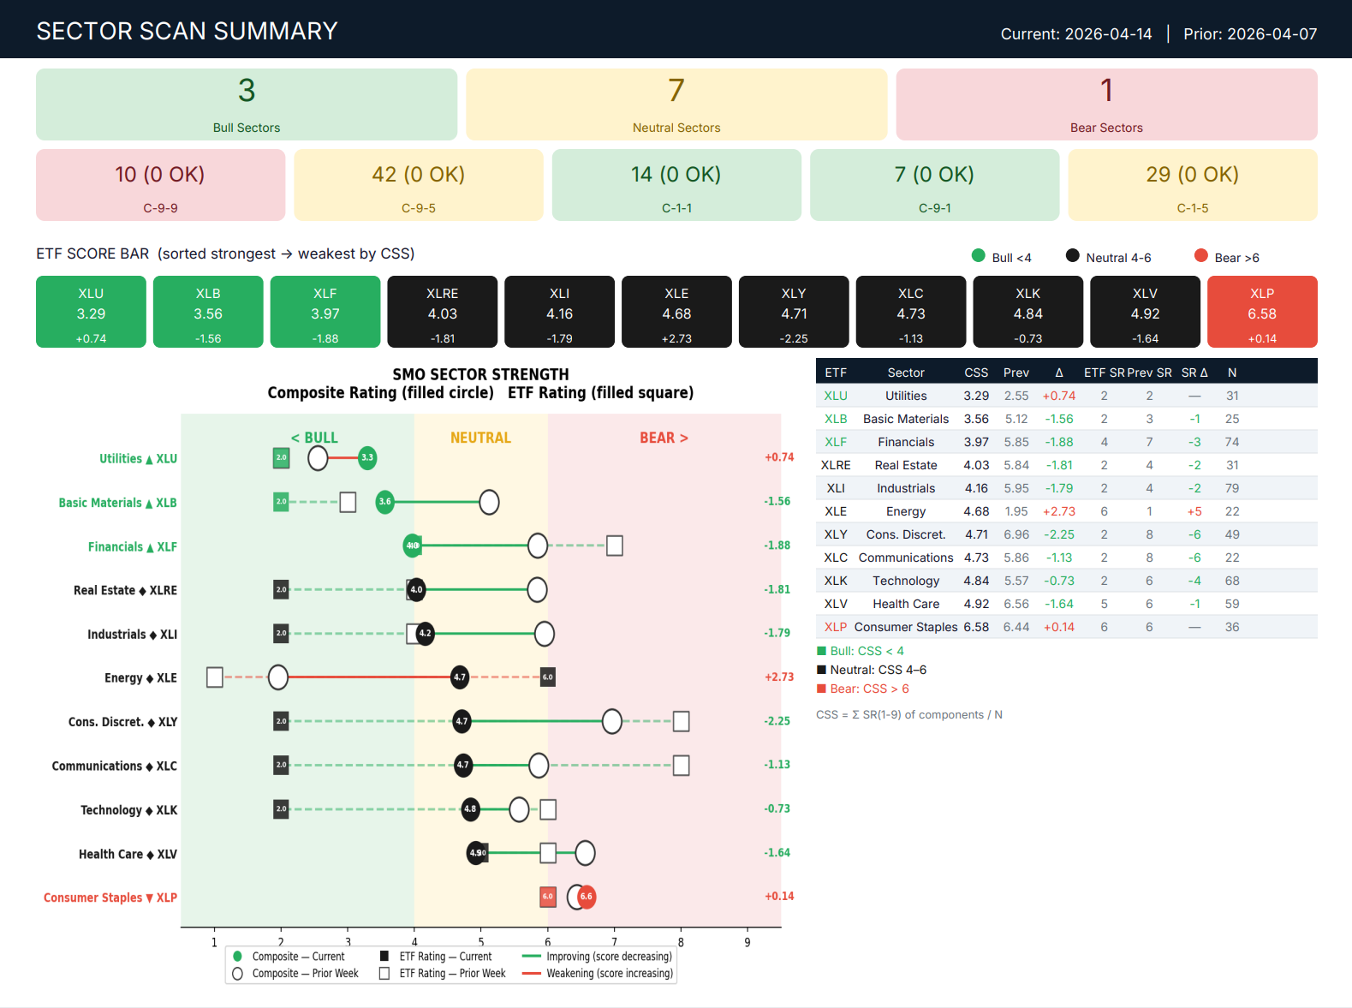
Task: Click the Energy 6.0 ETF rating square
Action: pyautogui.click(x=548, y=677)
